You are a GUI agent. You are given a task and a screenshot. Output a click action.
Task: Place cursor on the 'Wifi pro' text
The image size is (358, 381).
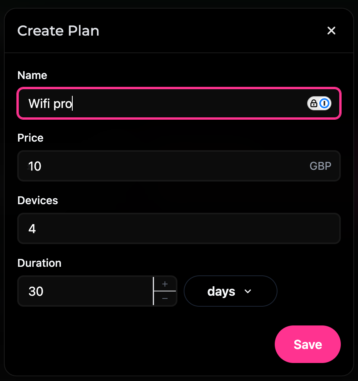pos(50,104)
